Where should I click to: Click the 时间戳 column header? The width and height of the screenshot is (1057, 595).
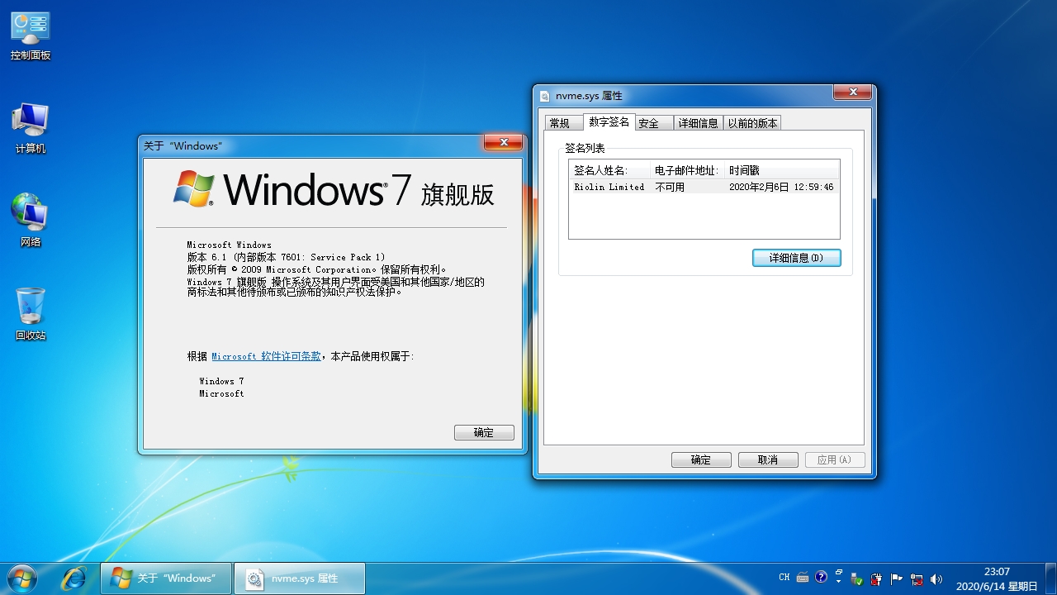781,170
